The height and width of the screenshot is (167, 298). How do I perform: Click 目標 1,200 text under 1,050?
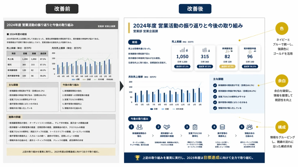coord(182,62)
